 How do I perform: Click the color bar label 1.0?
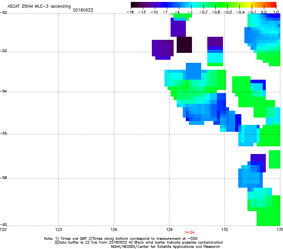[x=276, y=12]
